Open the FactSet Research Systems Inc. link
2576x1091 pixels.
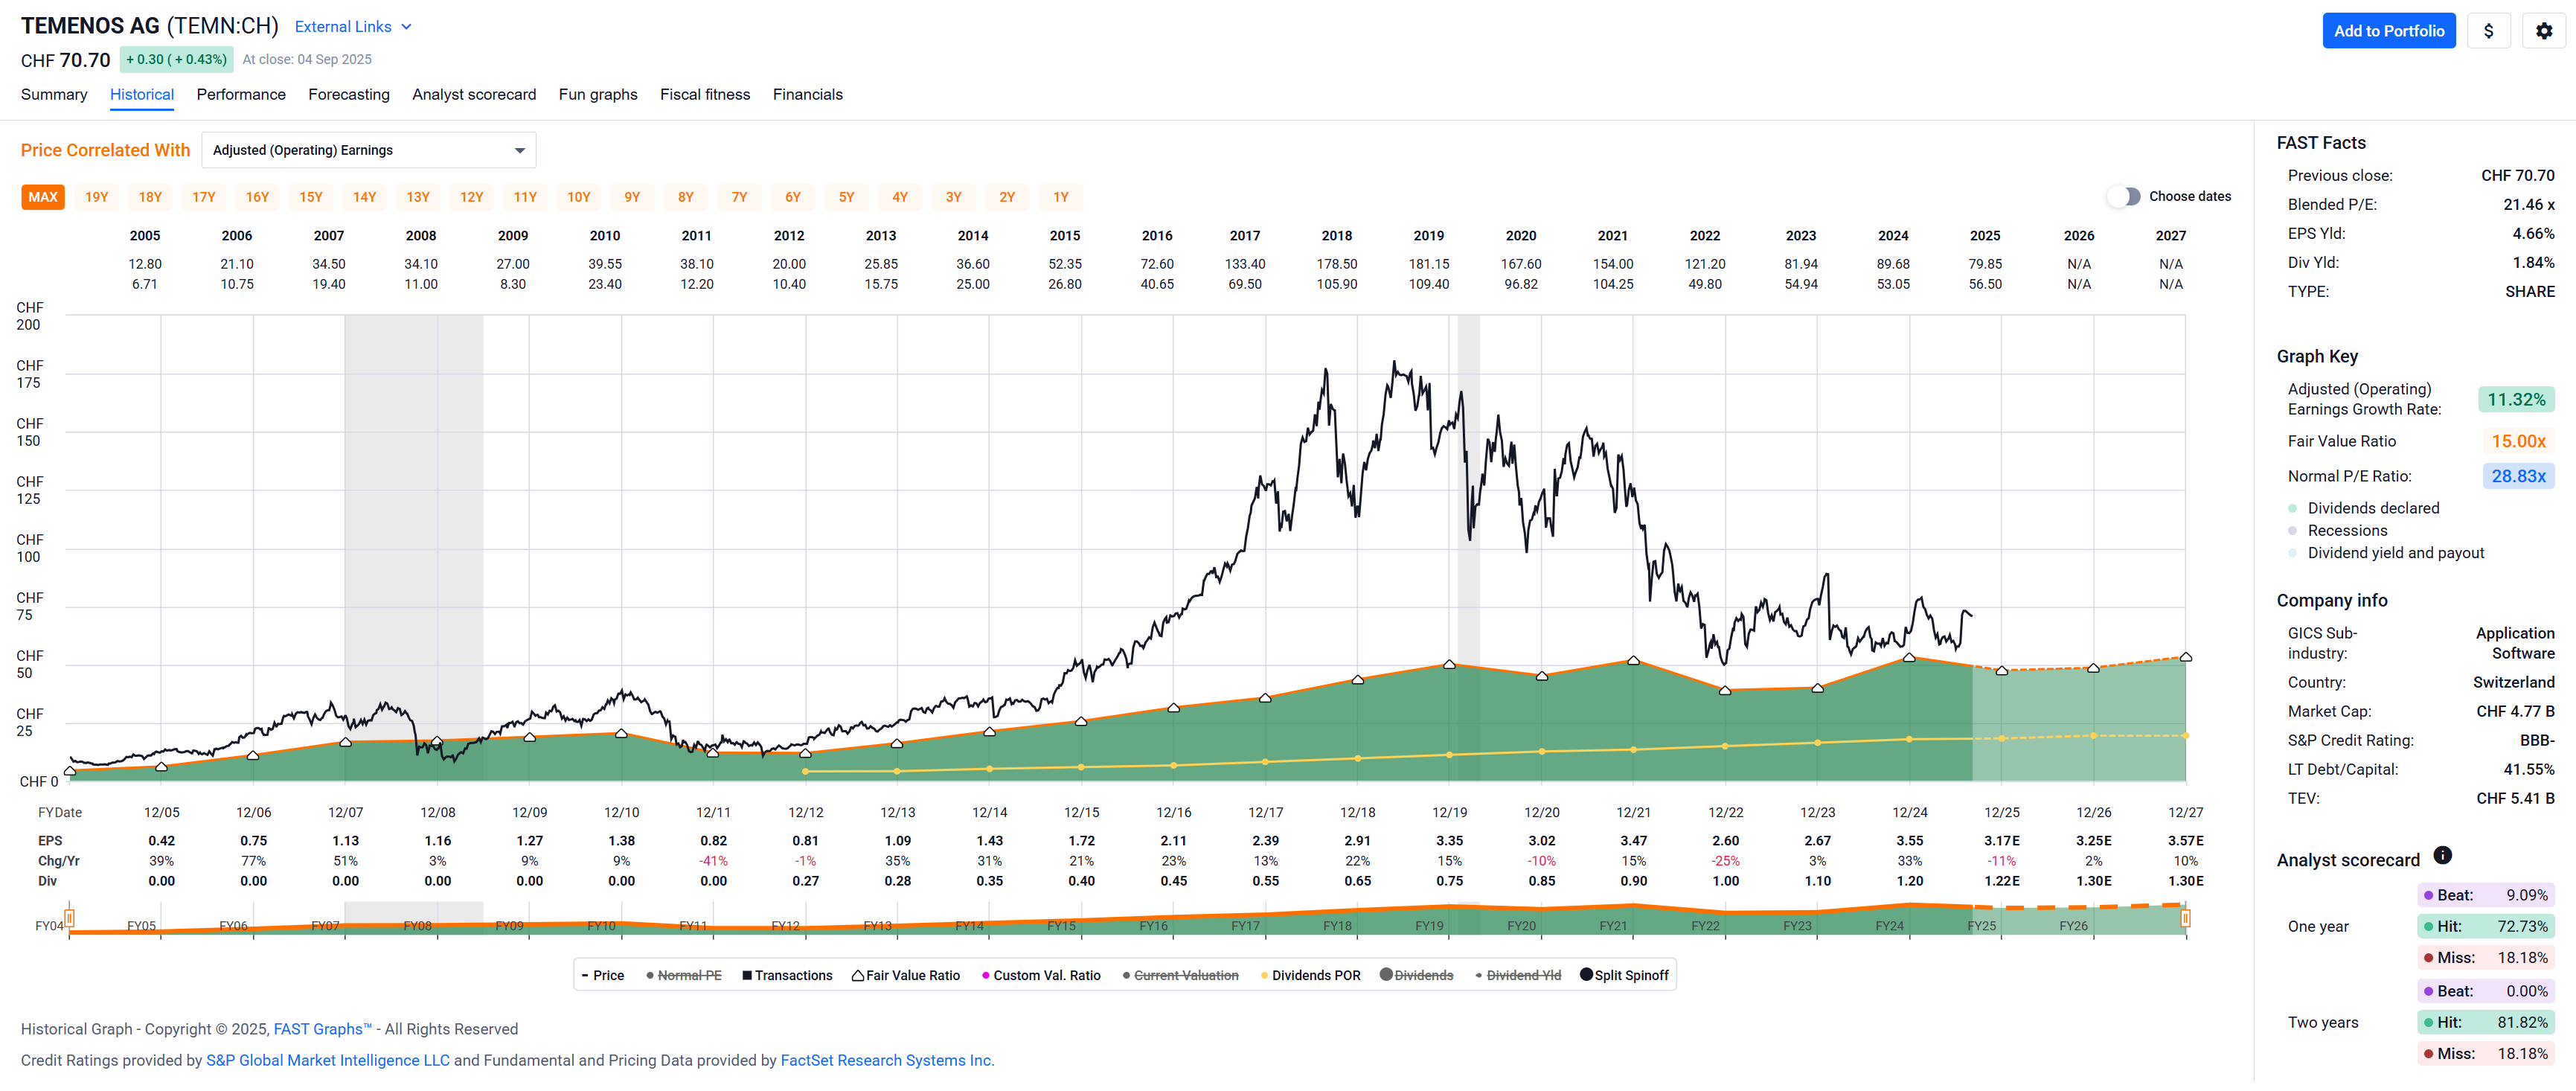coord(886,1060)
